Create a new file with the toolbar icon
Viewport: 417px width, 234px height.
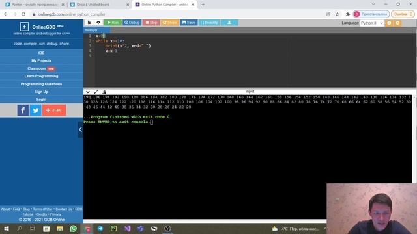click(x=89, y=23)
